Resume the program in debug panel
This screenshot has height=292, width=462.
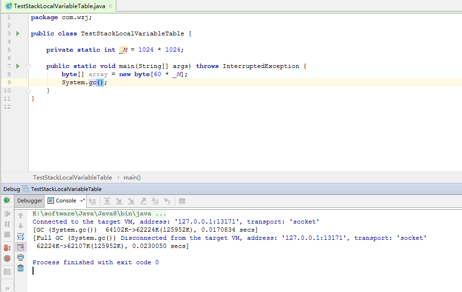(7, 213)
